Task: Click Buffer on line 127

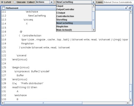Action: (20, 75)
